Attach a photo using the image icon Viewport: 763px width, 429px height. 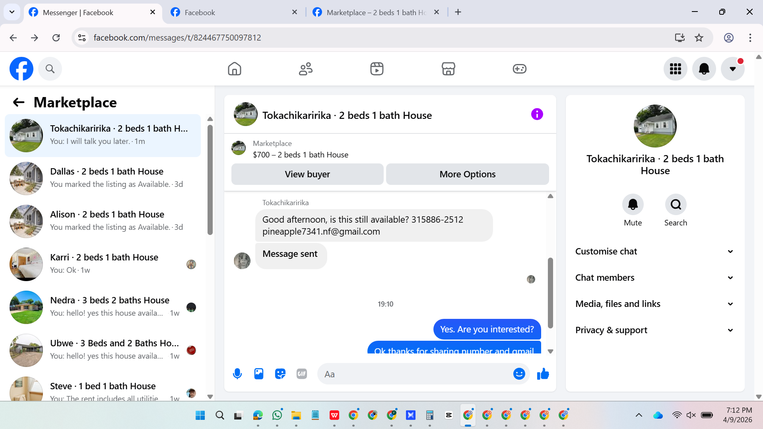tap(259, 374)
